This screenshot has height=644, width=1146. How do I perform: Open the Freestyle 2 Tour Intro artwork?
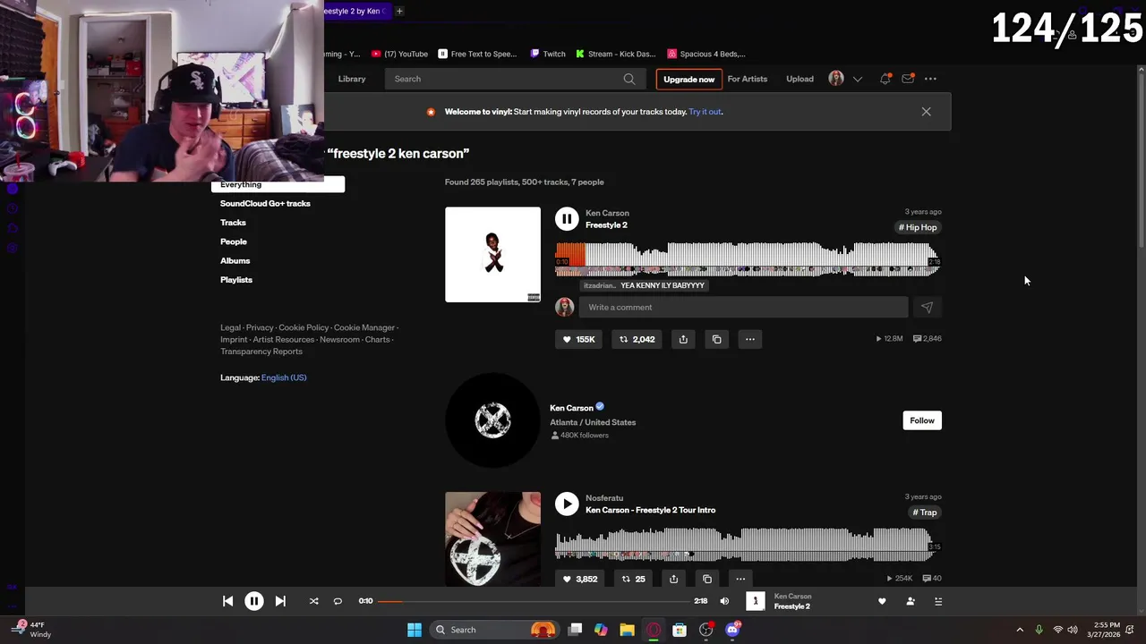point(492,538)
